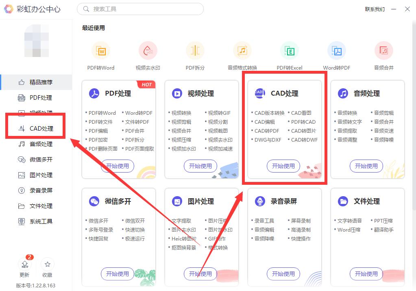Screen dimensions: 416x291
Task: Switch to the 精品推荐 sidebar section
Action: click(36, 82)
